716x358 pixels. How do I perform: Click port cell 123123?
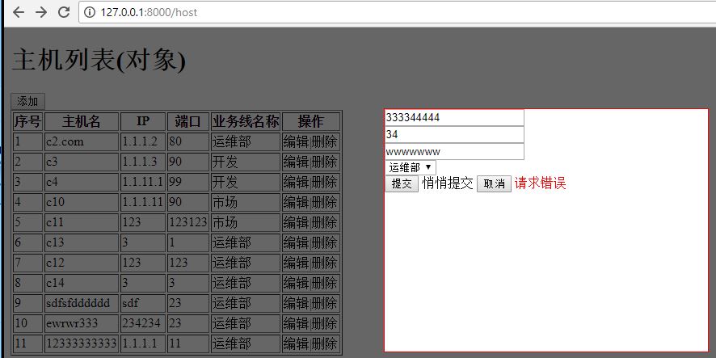pos(188,222)
